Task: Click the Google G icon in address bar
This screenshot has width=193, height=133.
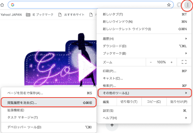Action: [x=12, y=5]
